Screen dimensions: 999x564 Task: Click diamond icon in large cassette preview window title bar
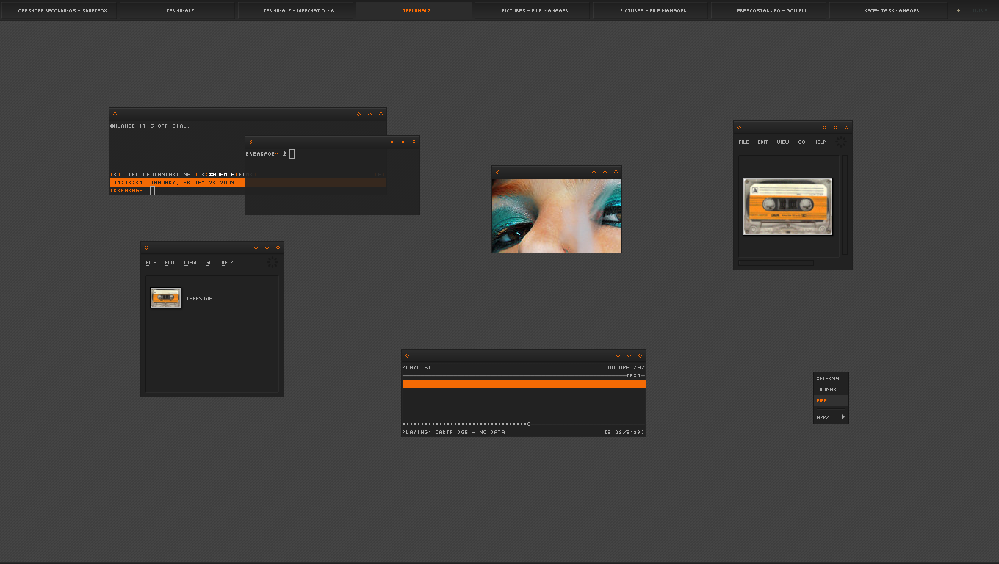(824, 127)
